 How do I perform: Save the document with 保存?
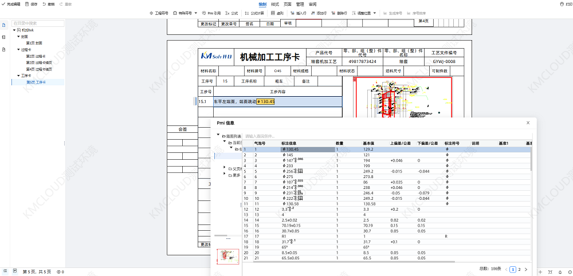(x=30, y=5)
